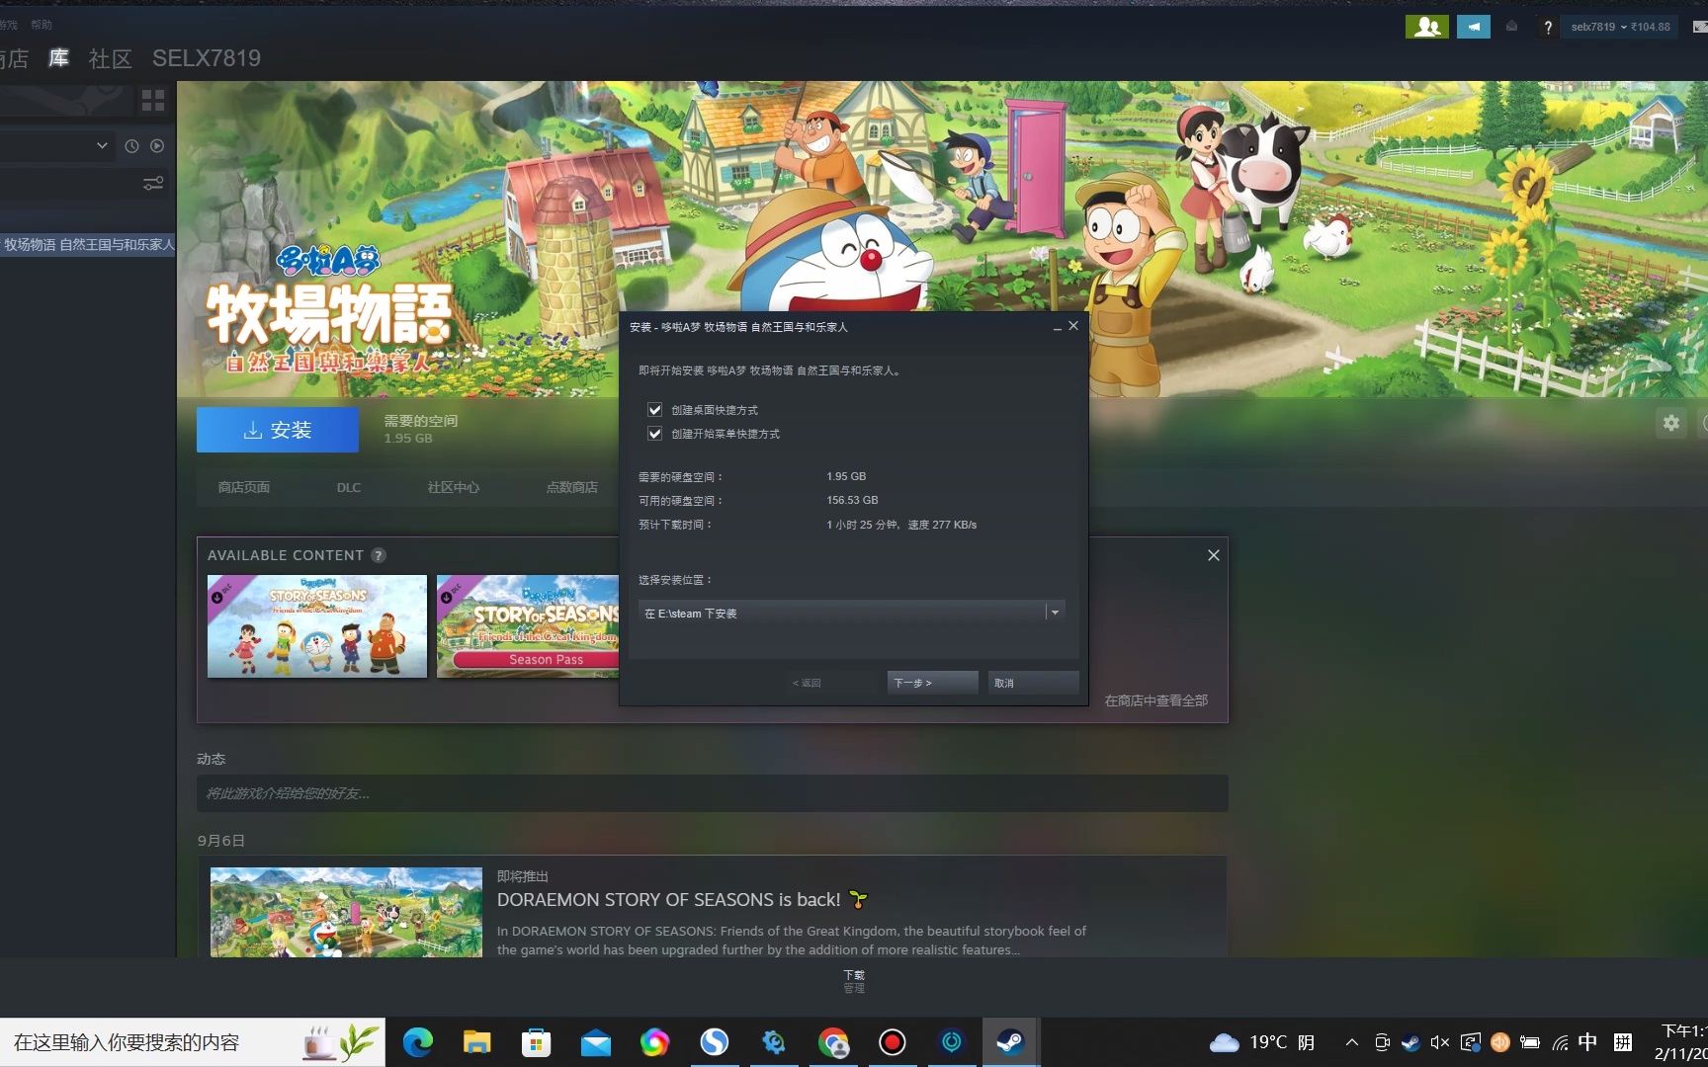Click the recent activity clock icon
This screenshot has height=1067, width=1708.
(x=131, y=146)
